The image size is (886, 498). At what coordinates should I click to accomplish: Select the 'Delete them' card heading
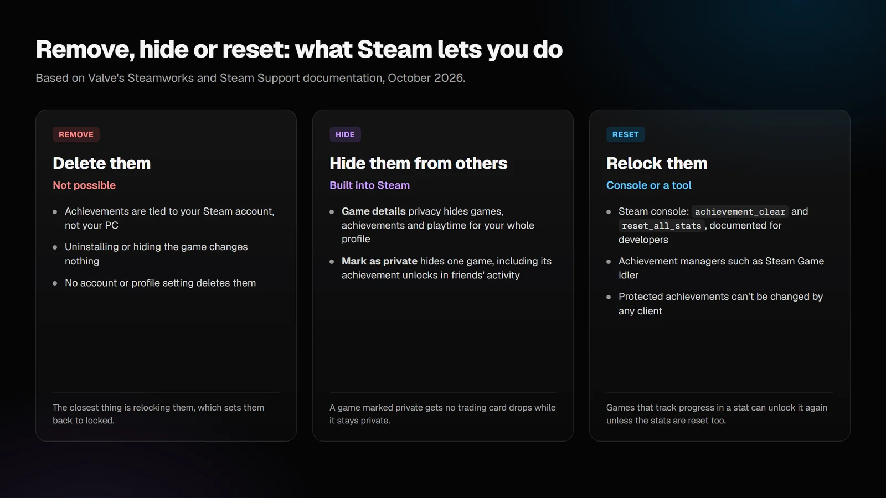coord(101,163)
